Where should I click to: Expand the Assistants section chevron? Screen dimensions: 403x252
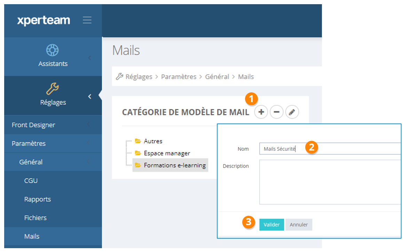coord(89,58)
